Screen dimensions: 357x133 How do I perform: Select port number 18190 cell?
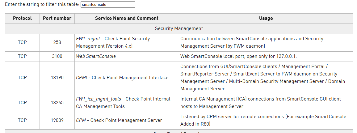click(x=57, y=78)
